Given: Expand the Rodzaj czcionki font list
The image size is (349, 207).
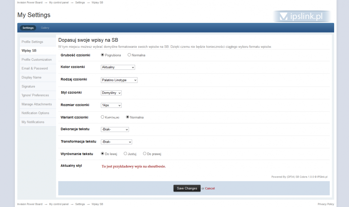Looking at the screenshot, I should coord(119,80).
